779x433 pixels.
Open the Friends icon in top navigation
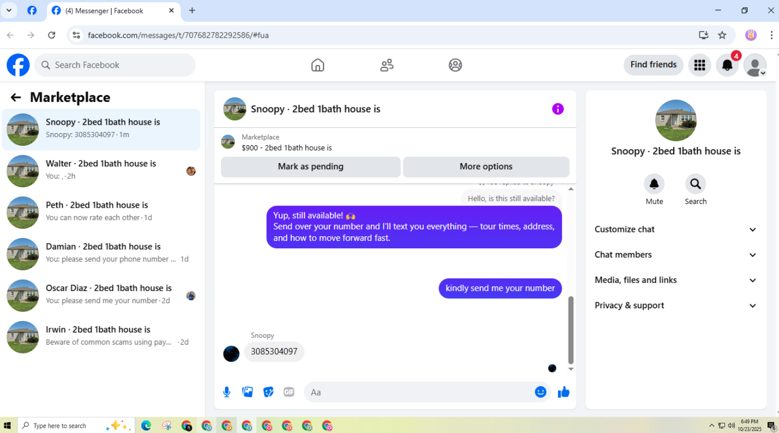[387, 65]
